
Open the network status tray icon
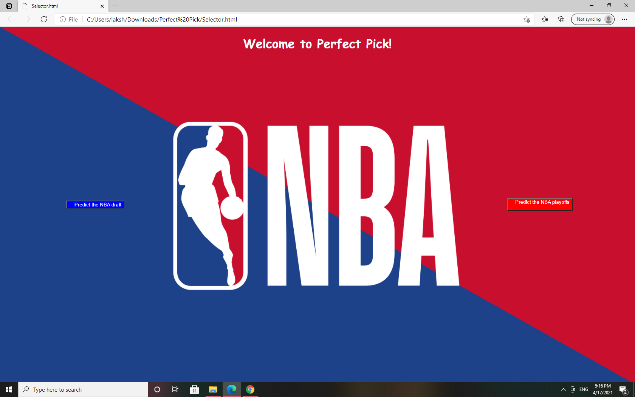pyautogui.click(x=573, y=389)
